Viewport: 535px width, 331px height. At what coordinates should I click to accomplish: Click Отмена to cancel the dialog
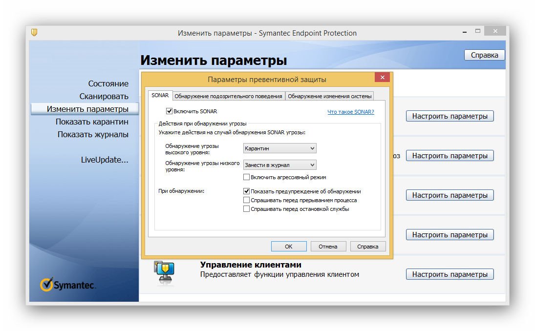pos(328,247)
